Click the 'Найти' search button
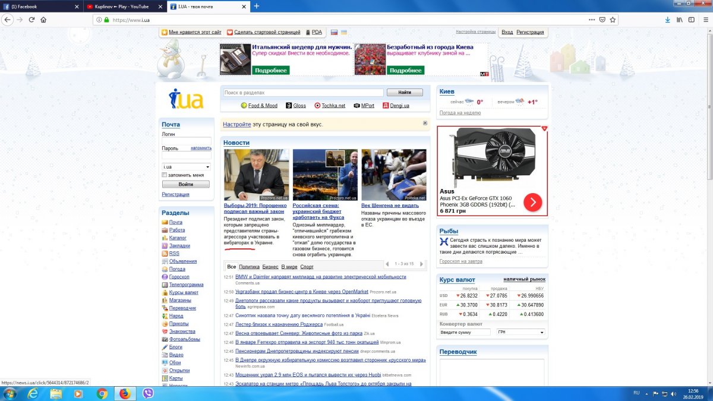 click(x=405, y=93)
